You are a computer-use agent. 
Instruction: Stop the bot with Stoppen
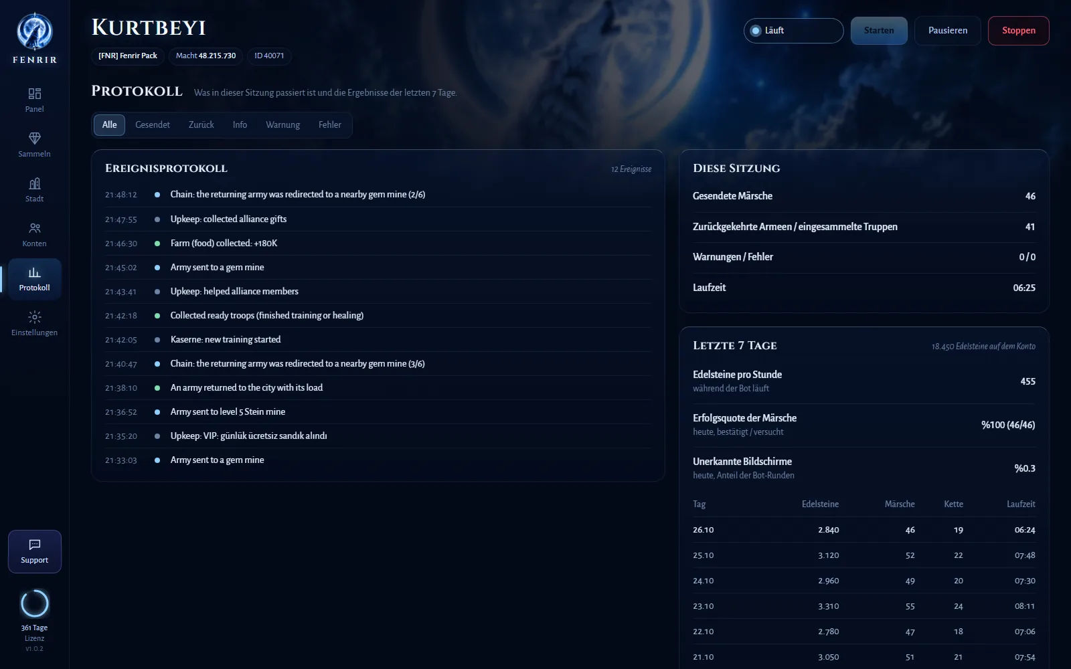[1019, 31]
